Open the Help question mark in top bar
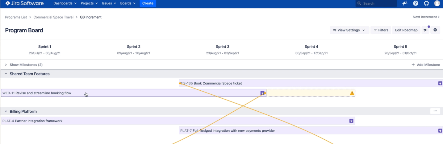The width and height of the screenshot is (443, 144). (416, 3)
